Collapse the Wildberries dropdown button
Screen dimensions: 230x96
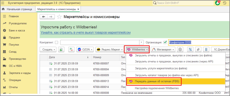(x=137, y=50)
